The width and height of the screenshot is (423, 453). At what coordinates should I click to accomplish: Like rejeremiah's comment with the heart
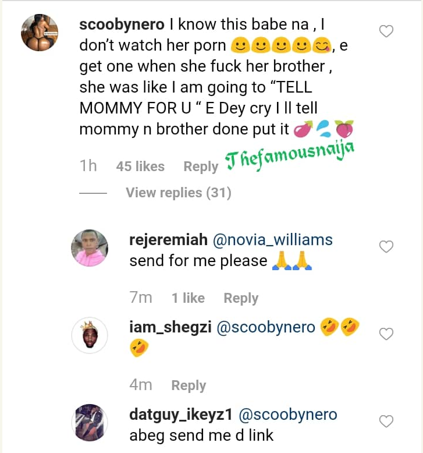click(x=386, y=247)
